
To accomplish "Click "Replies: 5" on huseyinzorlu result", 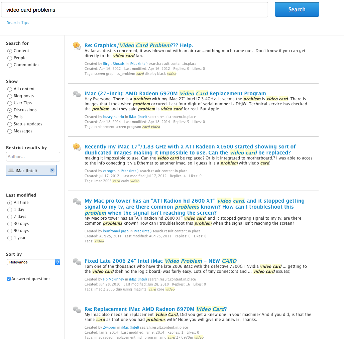I will coord(181,122).
